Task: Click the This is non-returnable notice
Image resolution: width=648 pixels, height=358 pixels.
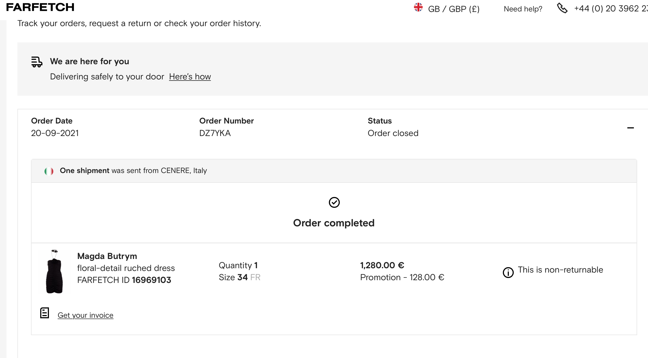Action: tap(560, 270)
